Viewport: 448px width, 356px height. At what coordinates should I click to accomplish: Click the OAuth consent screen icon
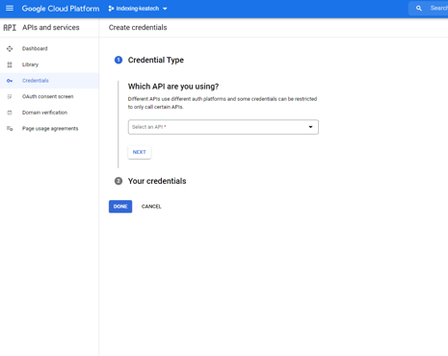[x=10, y=96]
